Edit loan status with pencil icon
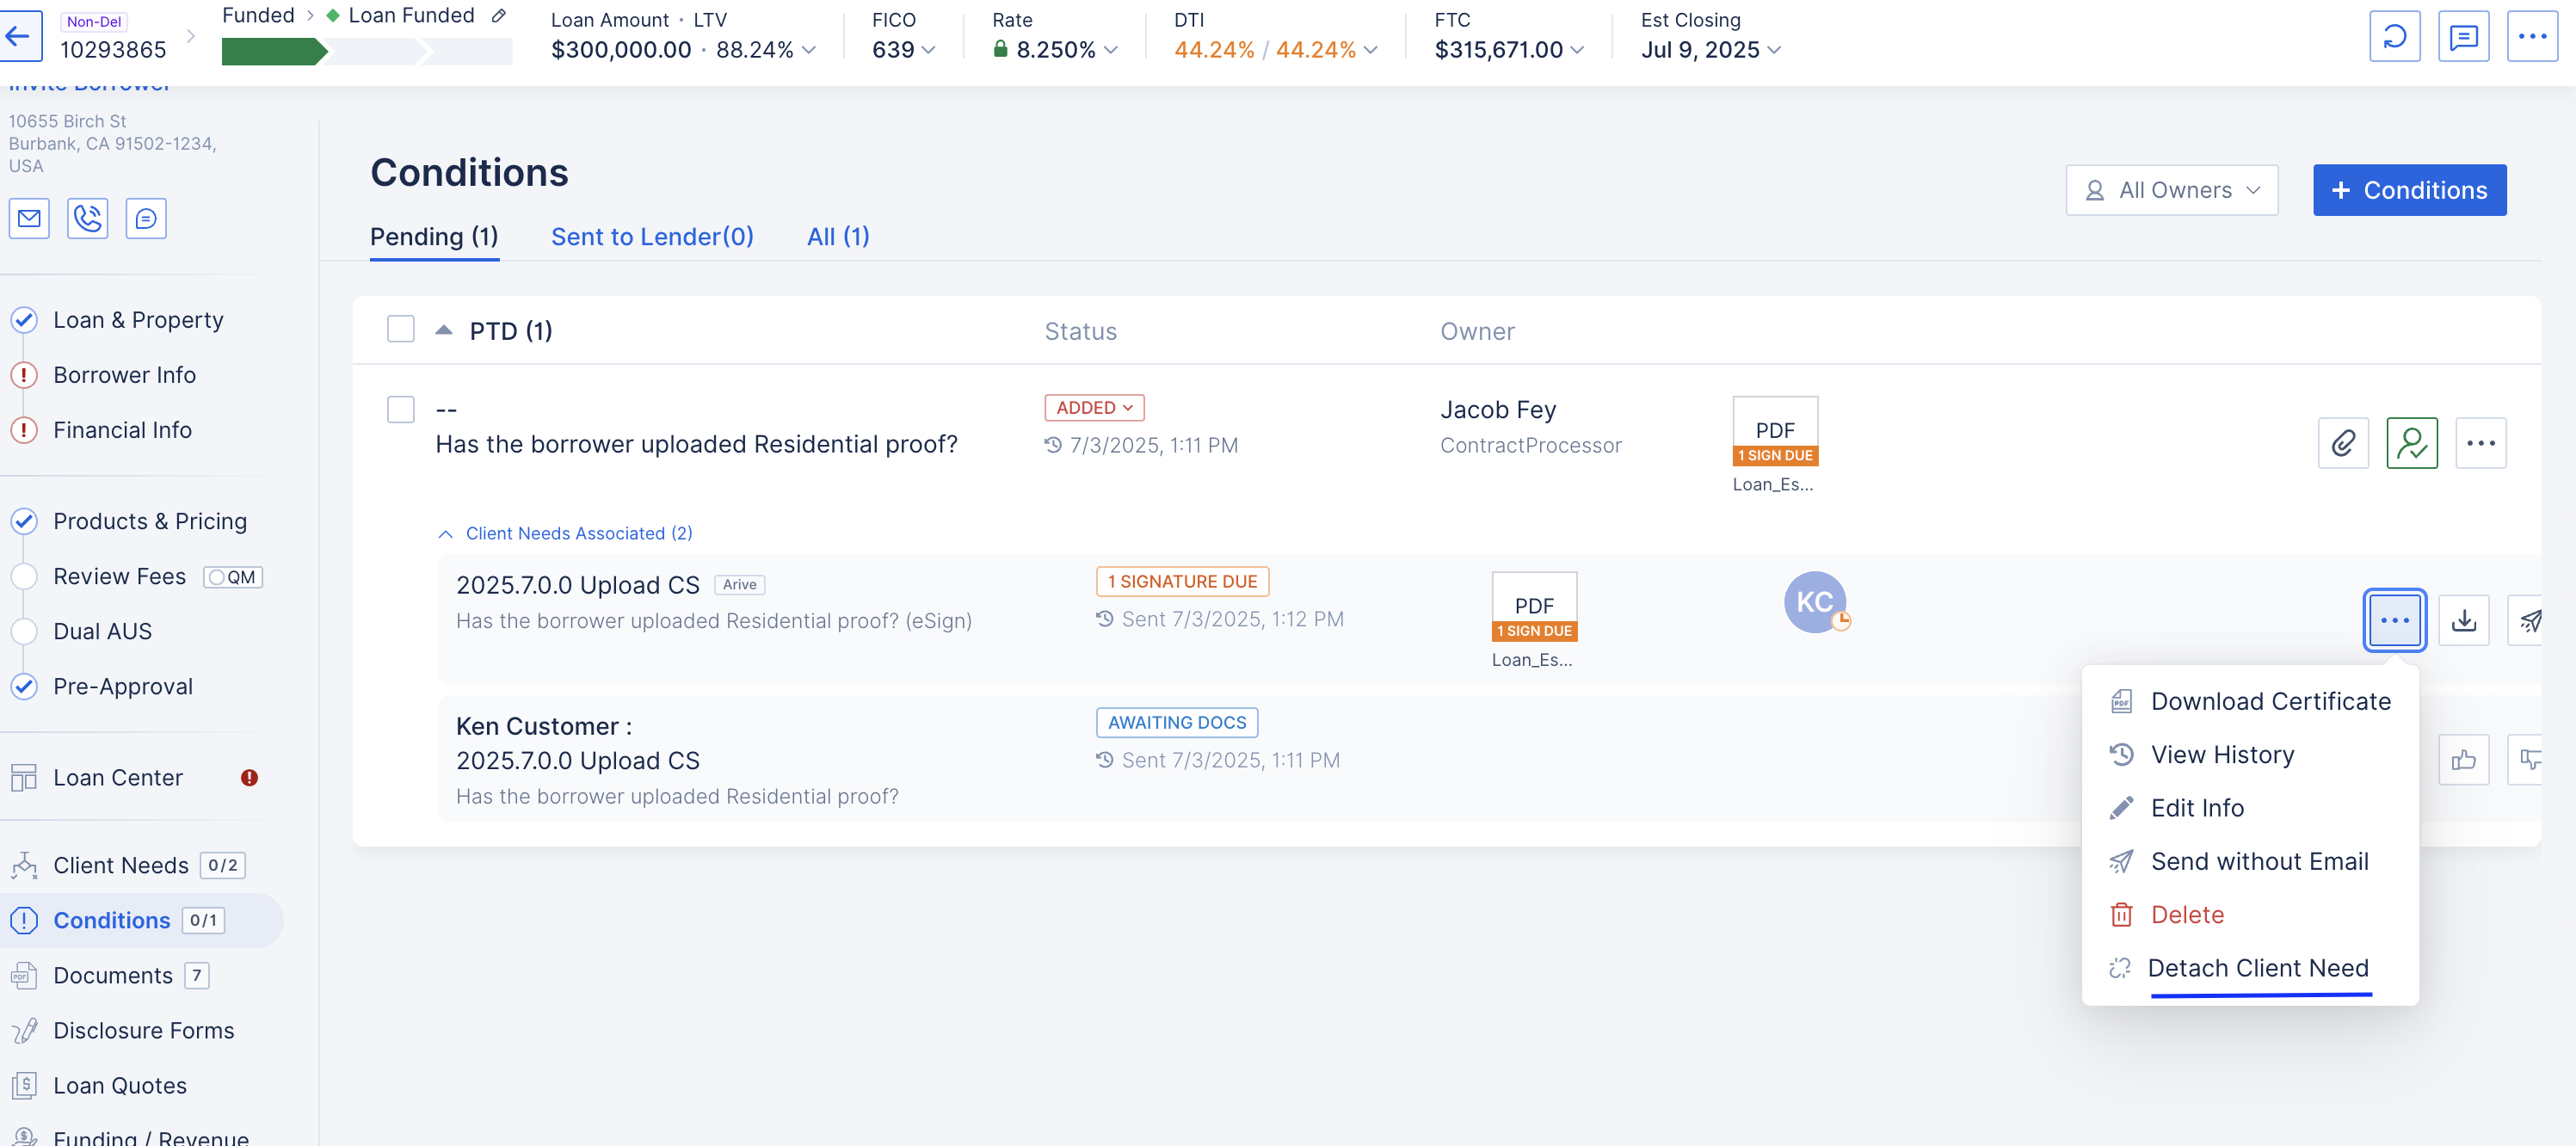Image resolution: width=2576 pixels, height=1146 pixels. pyautogui.click(x=499, y=15)
